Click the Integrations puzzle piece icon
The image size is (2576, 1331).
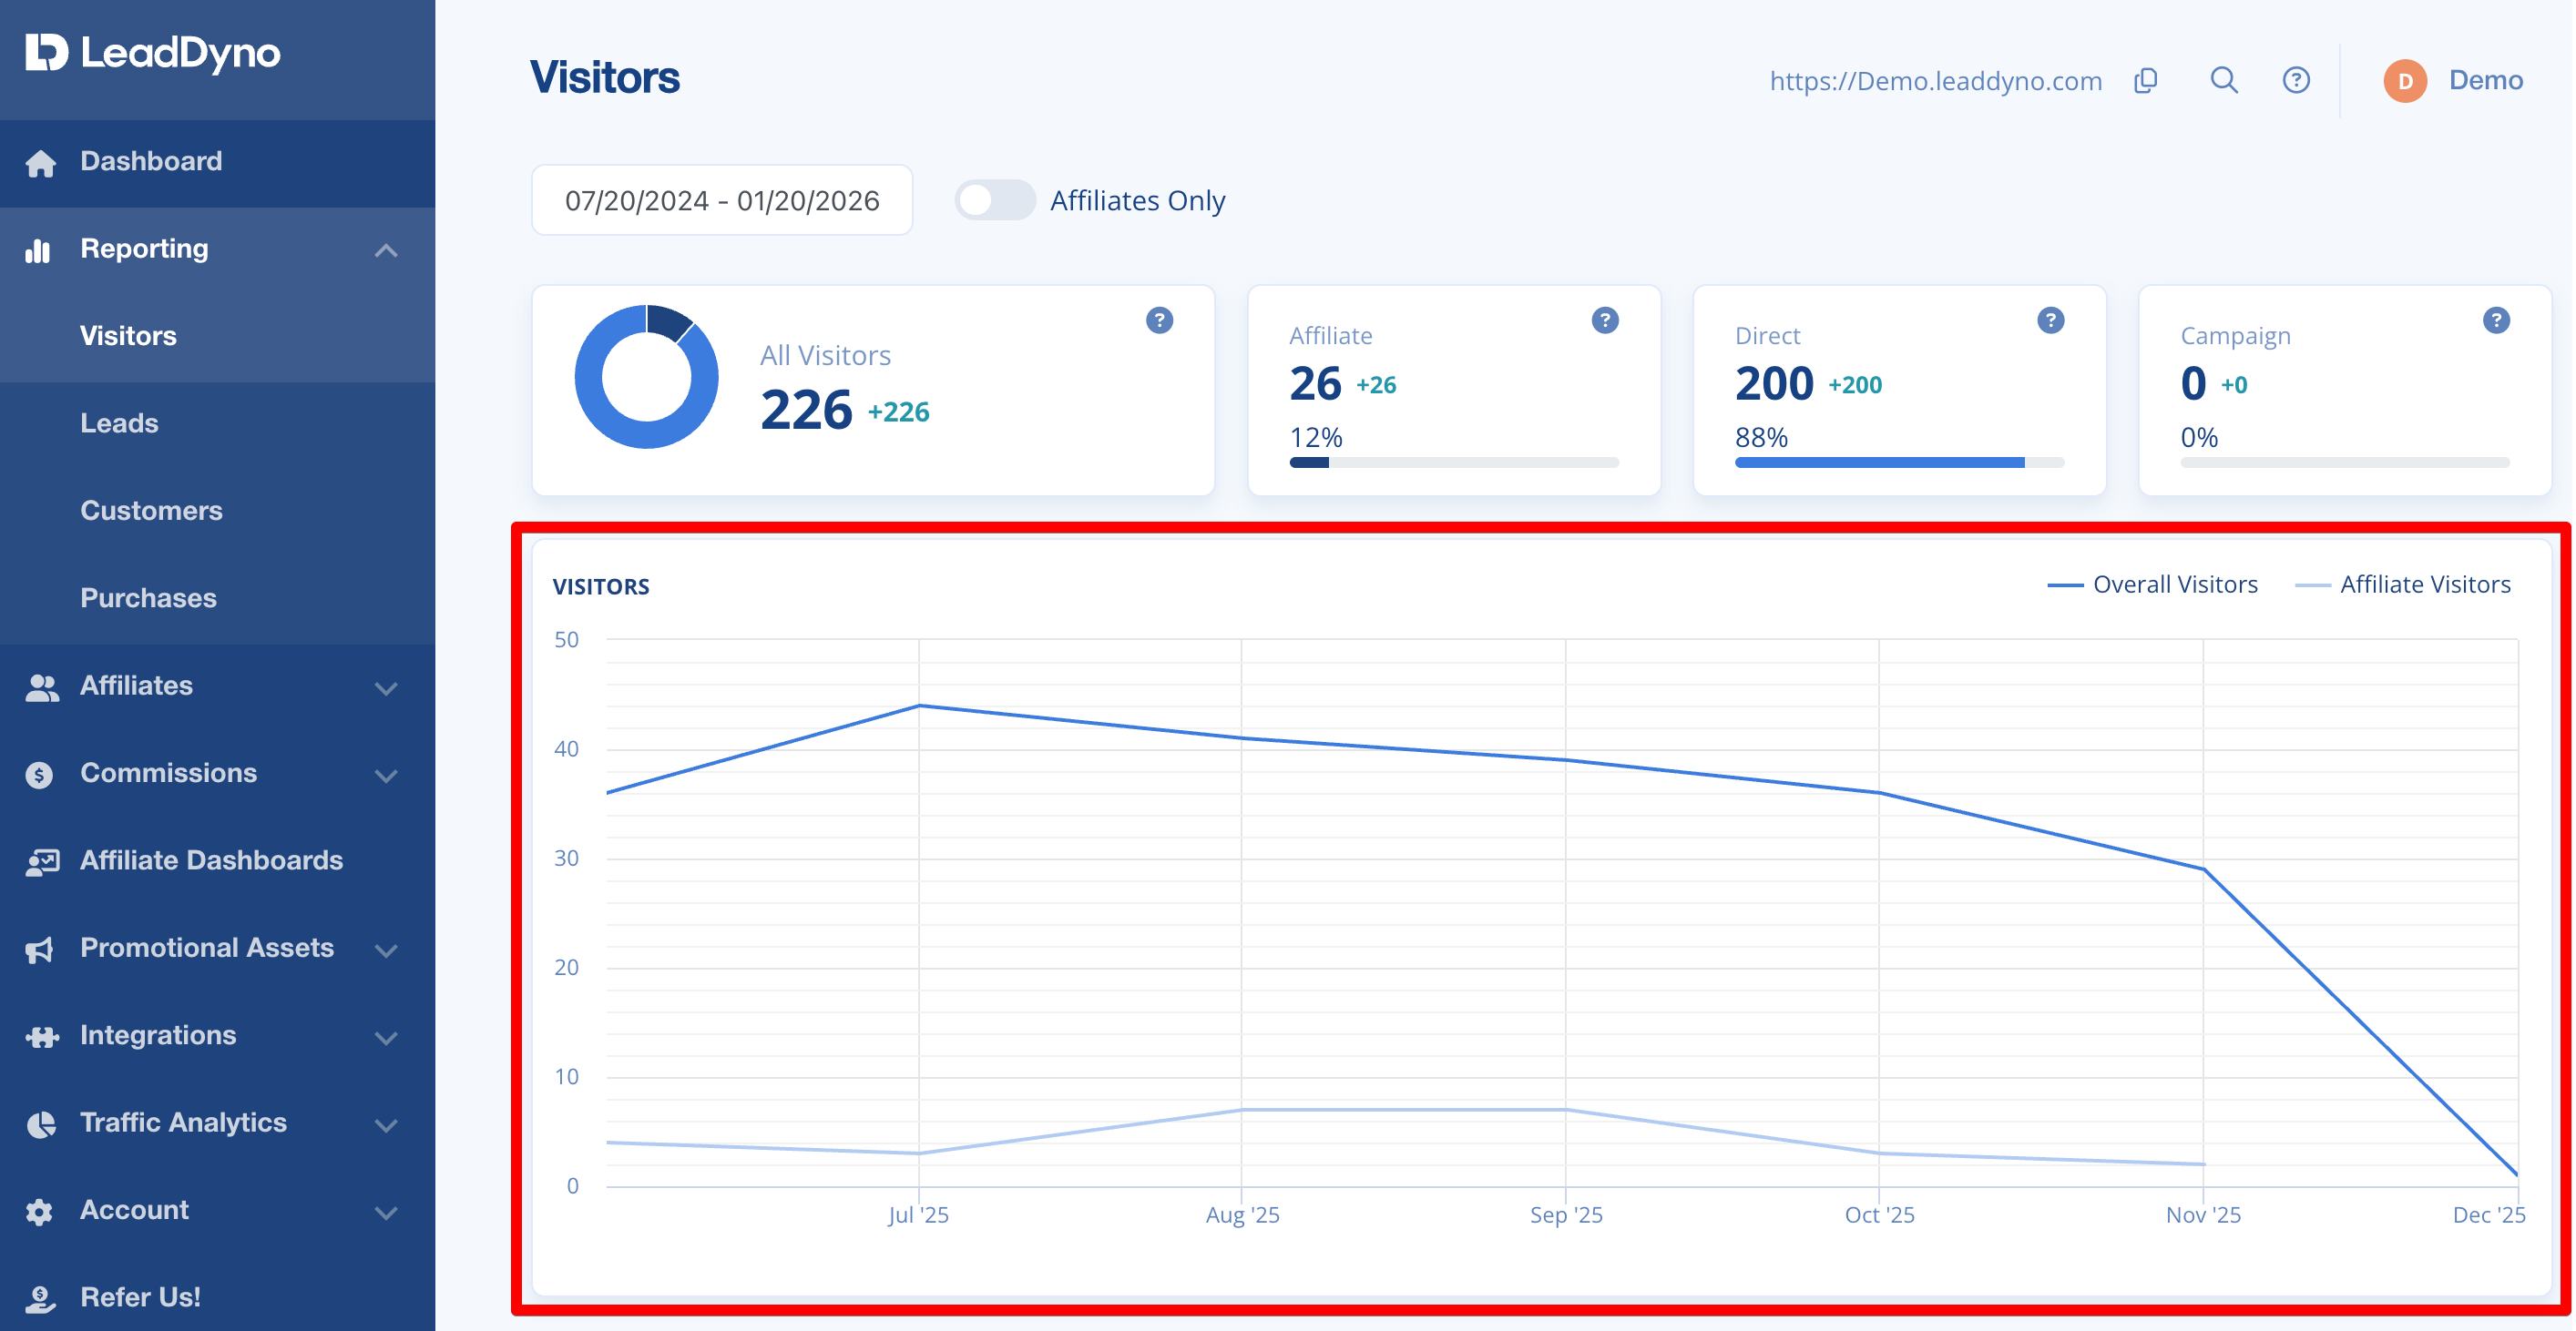point(42,1037)
